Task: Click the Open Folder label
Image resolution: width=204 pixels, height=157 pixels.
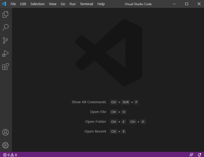Action: click(95, 122)
